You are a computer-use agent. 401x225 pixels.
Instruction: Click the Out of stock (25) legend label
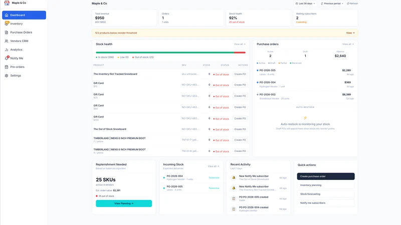144,57
